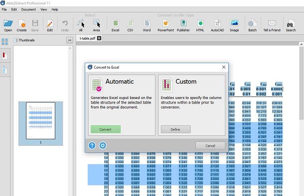
Task: Collapse the Thumbnails side panel
Action: (70, 40)
